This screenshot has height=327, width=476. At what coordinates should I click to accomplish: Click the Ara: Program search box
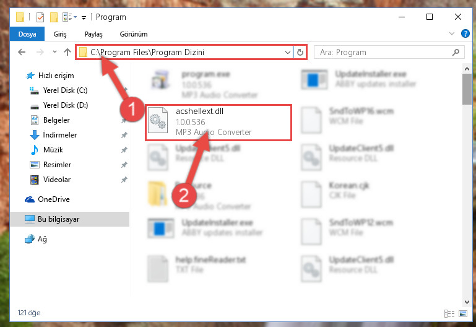[389, 52]
